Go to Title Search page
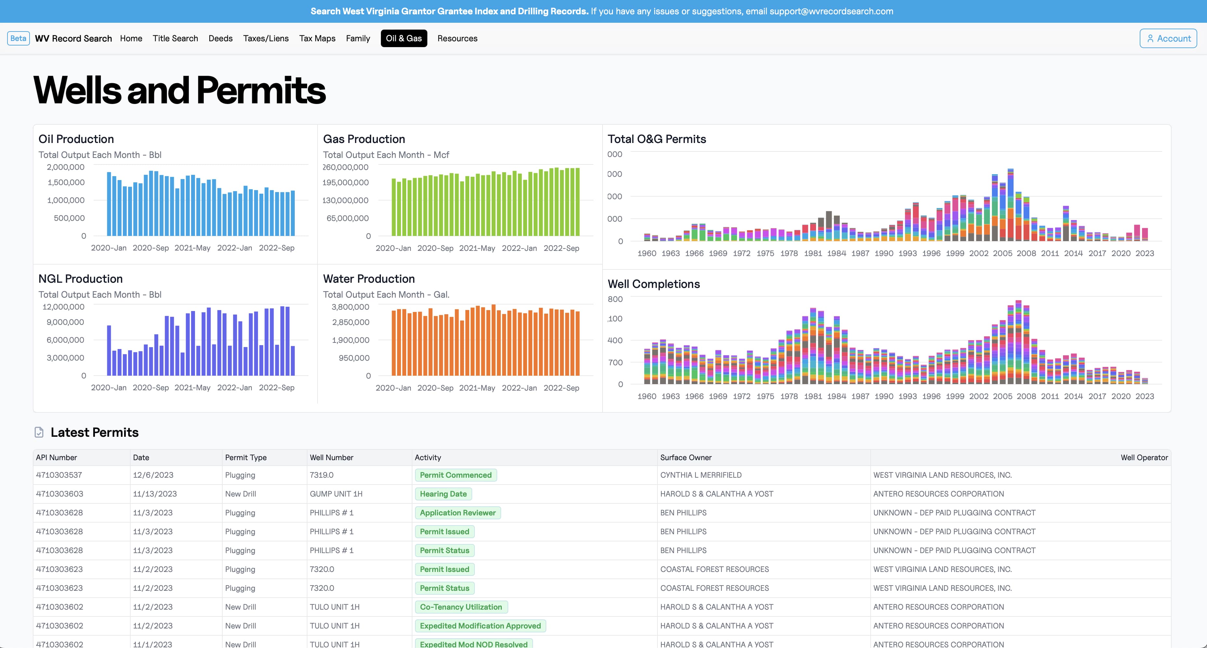The image size is (1207, 648). point(175,38)
